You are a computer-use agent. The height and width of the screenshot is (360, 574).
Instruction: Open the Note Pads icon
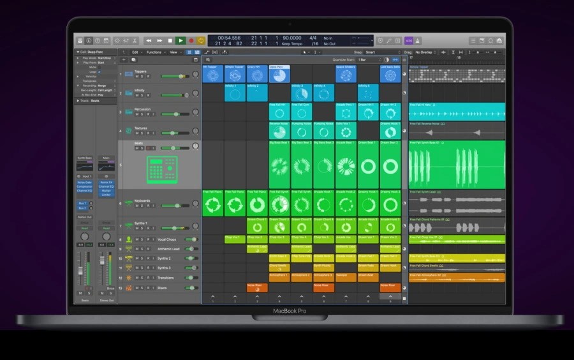[482, 41]
